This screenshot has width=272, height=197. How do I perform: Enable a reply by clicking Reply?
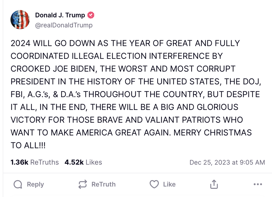pyautogui.click(x=35, y=184)
